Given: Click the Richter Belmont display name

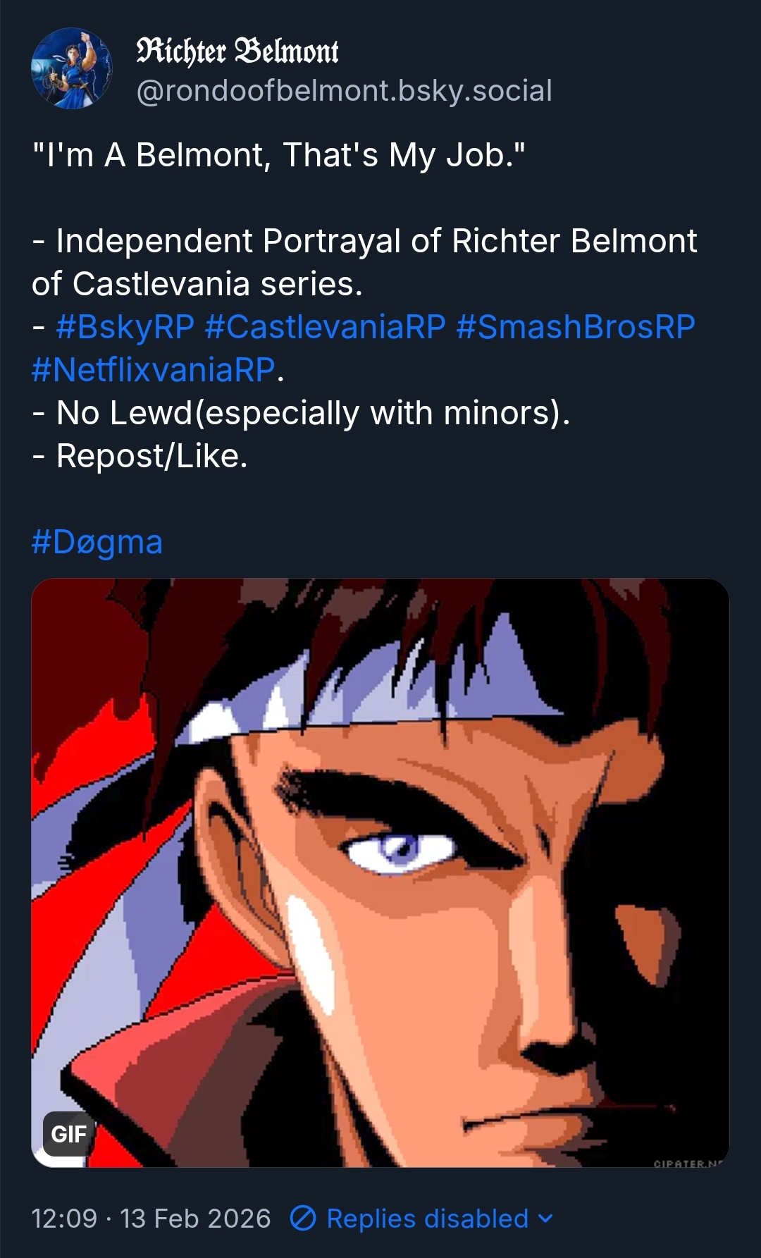Looking at the screenshot, I should pyautogui.click(x=237, y=51).
